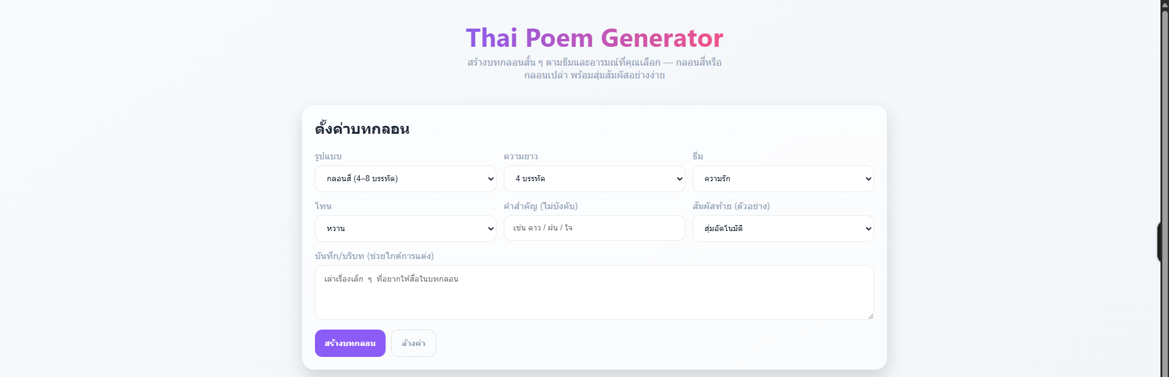Click the ล้างค่า reset button

tap(413, 344)
